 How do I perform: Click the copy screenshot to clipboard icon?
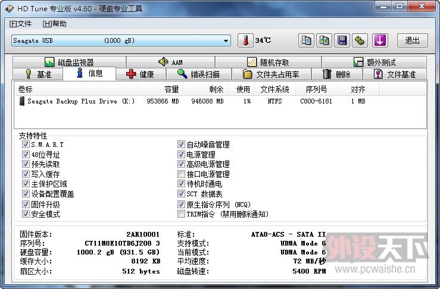[324, 40]
